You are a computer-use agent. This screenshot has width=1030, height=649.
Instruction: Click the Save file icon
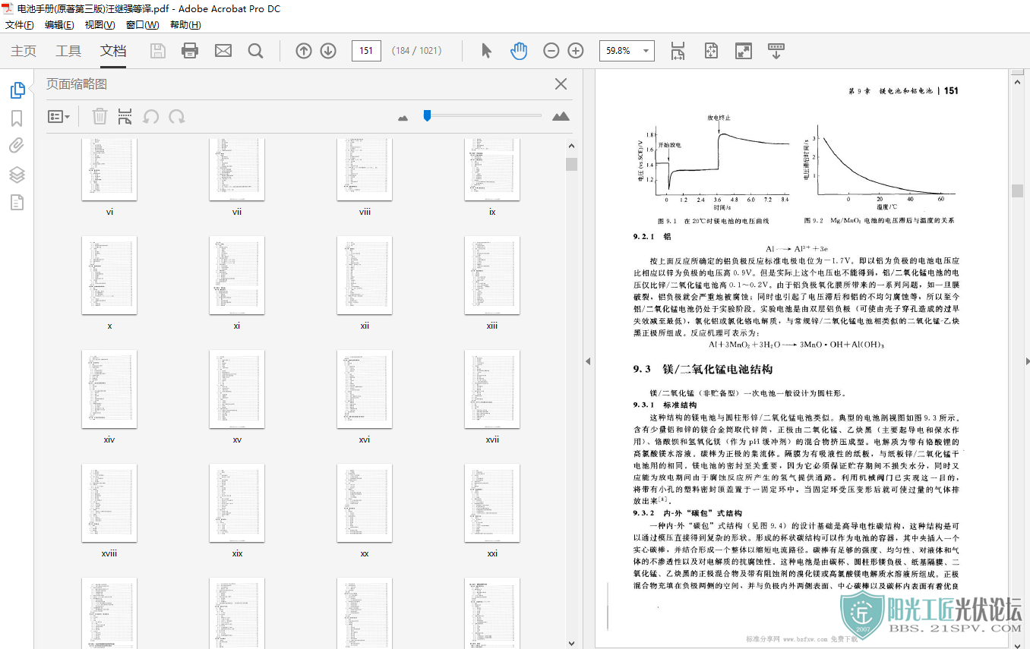158,51
